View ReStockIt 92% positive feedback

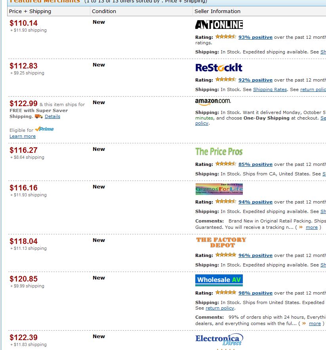pos(255,80)
